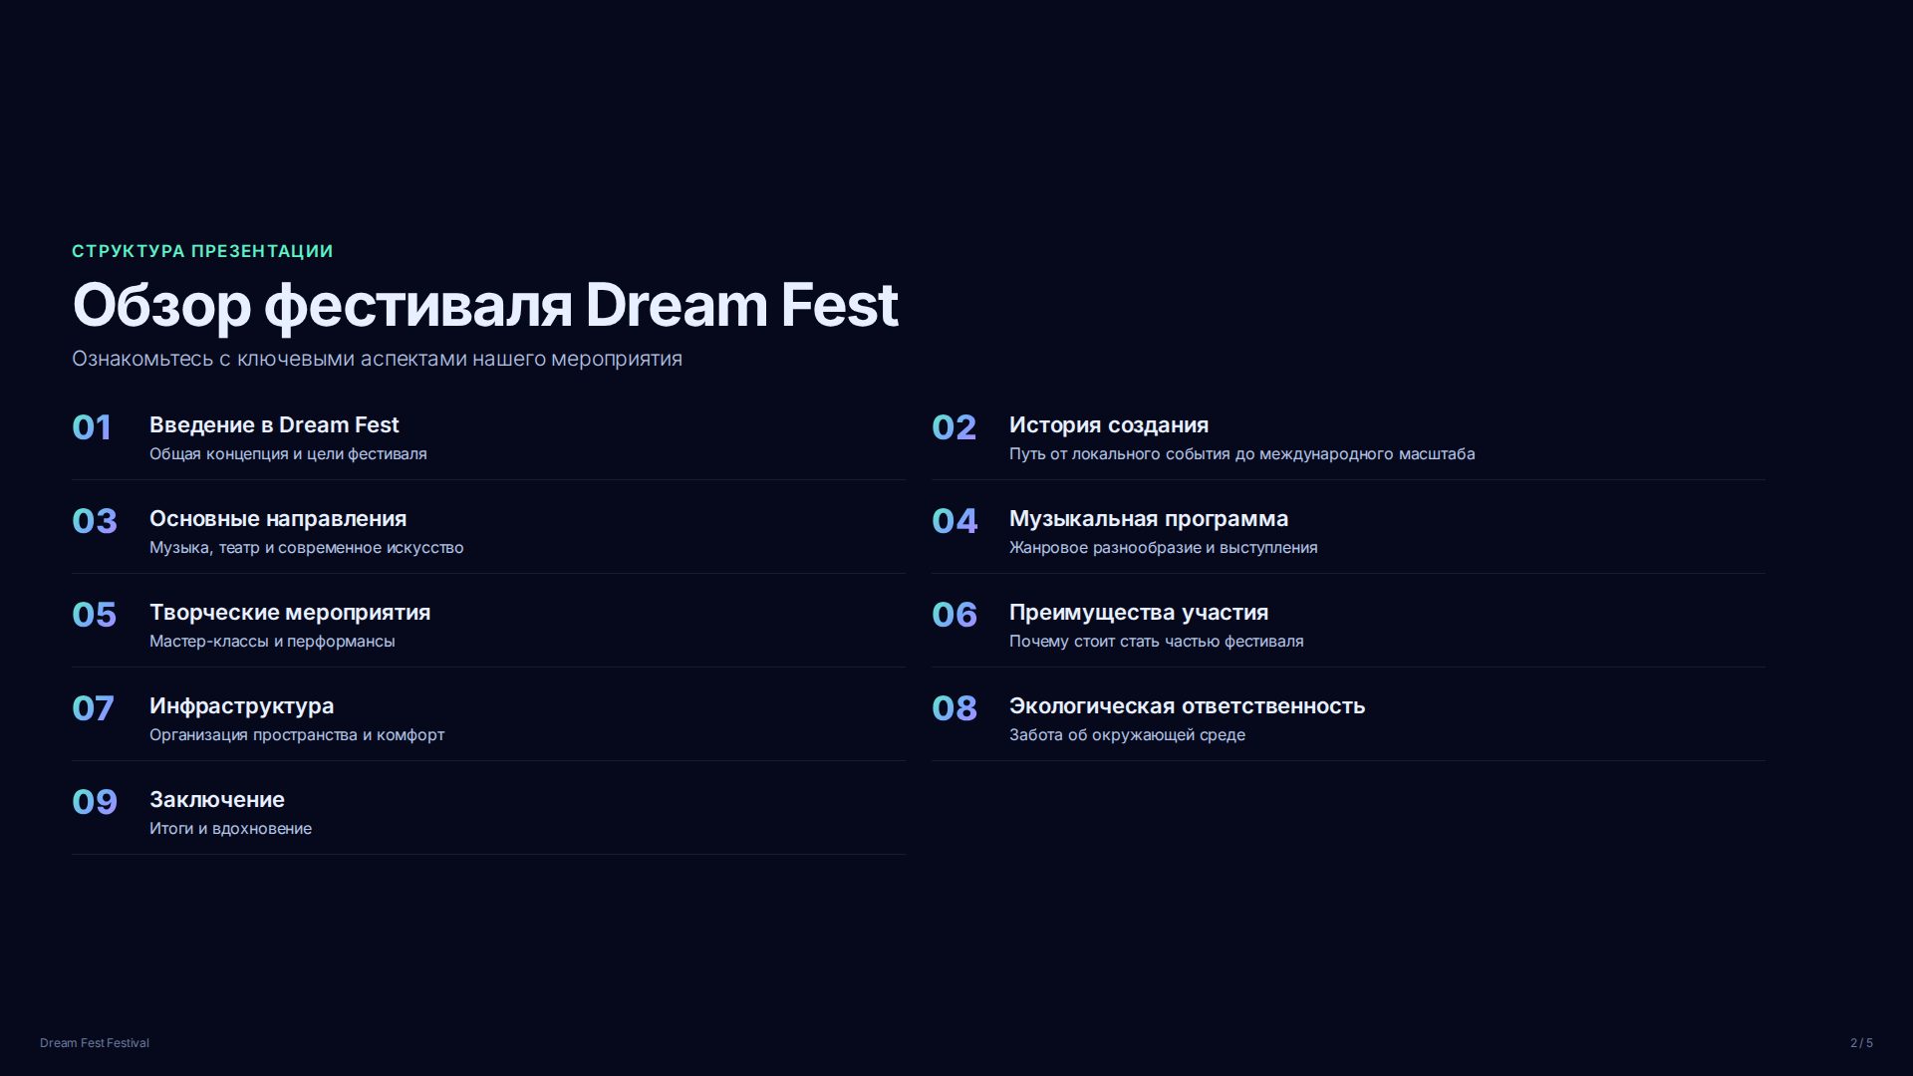1913x1076 pixels.
Task: Open agenda item Введение в Dream Fest
Action: 488,438
